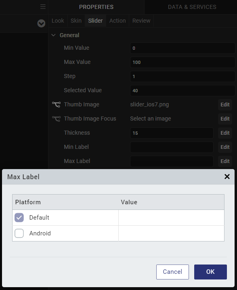This screenshot has height=290, width=237.
Task: Open the Action tab
Action: (x=117, y=21)
